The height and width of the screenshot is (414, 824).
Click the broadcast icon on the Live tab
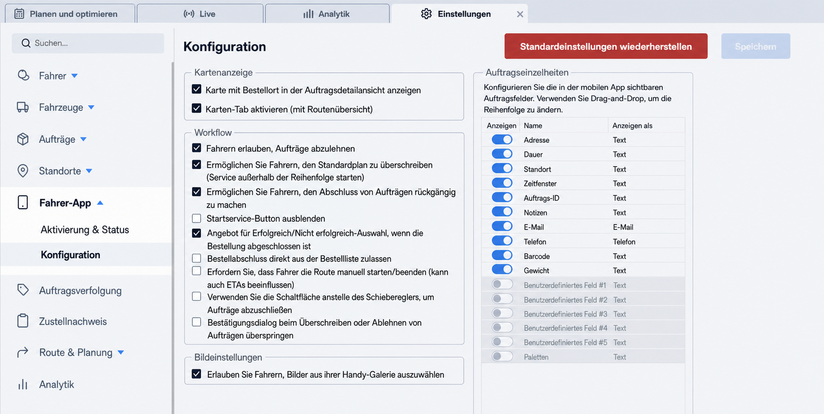point(189,14)
